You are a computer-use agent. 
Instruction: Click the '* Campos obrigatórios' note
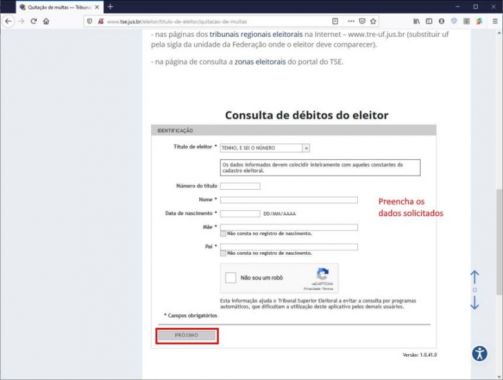(x=190, y=316)
